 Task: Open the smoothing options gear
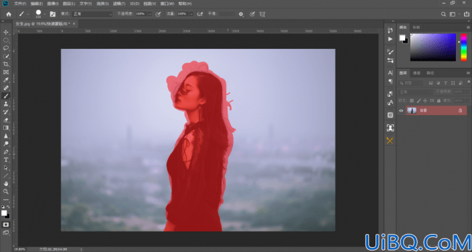click(x=241, y=14)
